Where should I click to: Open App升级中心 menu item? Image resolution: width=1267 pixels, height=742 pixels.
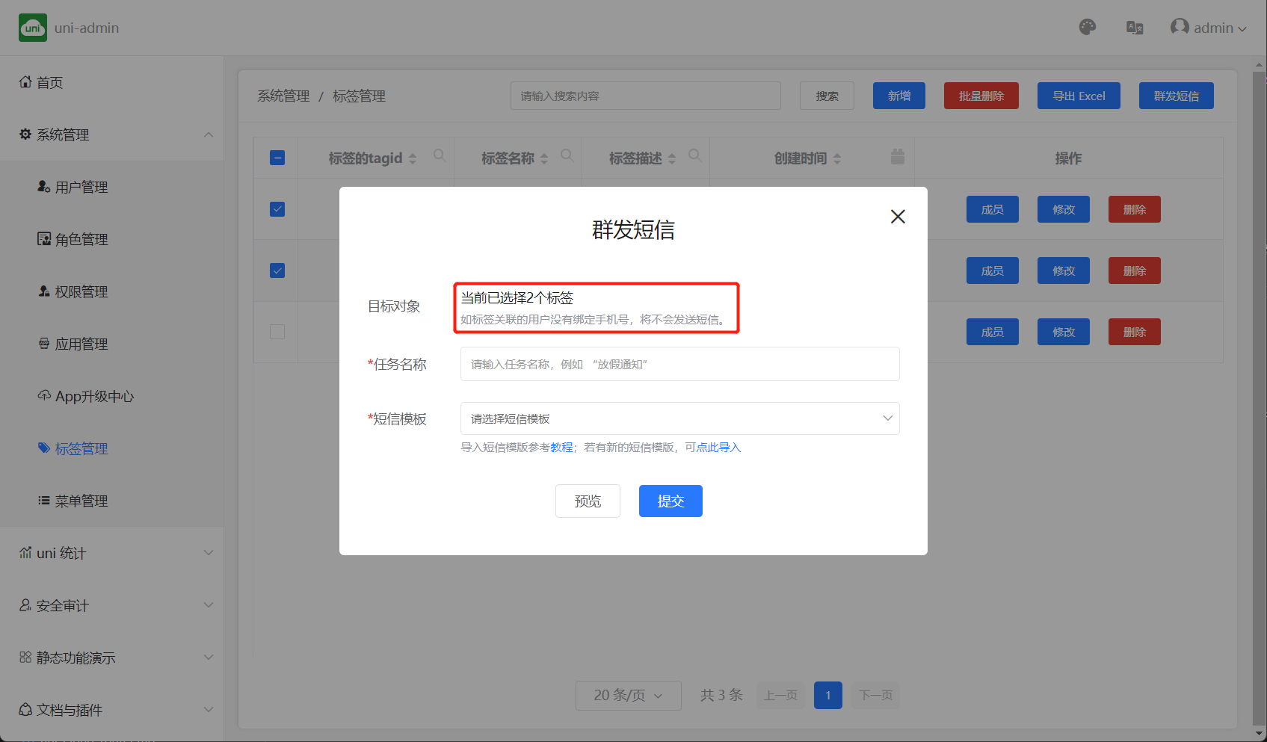(112, 396)
